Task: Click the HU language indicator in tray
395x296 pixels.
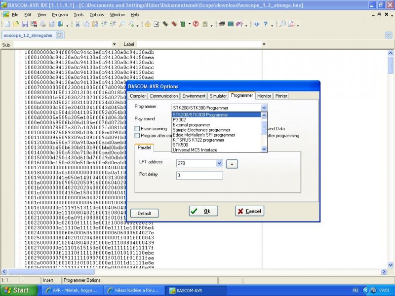Action: (x=355, y=290)
